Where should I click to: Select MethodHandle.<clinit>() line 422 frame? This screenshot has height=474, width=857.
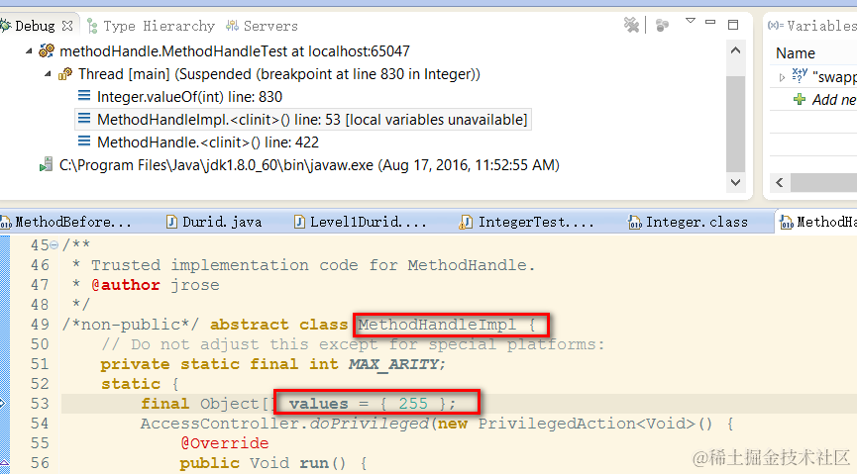(208, 142)
